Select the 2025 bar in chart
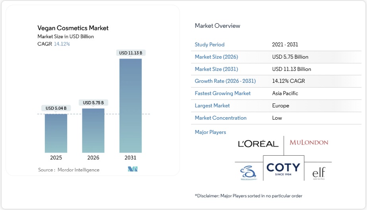 click(x=56, y=133)
